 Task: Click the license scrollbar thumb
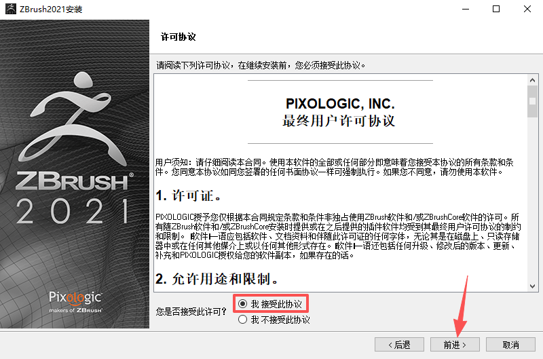(532, 101)
